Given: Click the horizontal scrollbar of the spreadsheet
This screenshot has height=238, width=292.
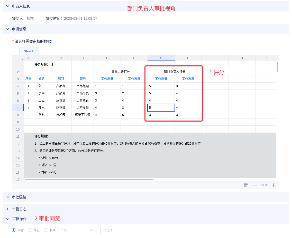Looking at the screenshot, I should [89, 180].
